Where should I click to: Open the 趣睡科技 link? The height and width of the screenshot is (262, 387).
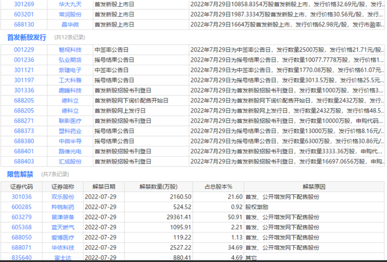(70, 90)
